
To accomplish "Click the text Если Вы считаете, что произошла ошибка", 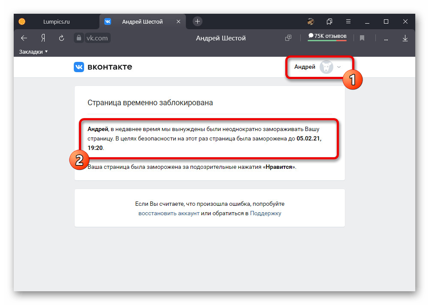I will pyautogui.click(x=193, y=204).
